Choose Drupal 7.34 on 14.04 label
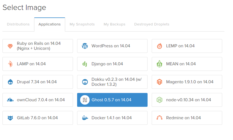 click(x=37, y=82)
